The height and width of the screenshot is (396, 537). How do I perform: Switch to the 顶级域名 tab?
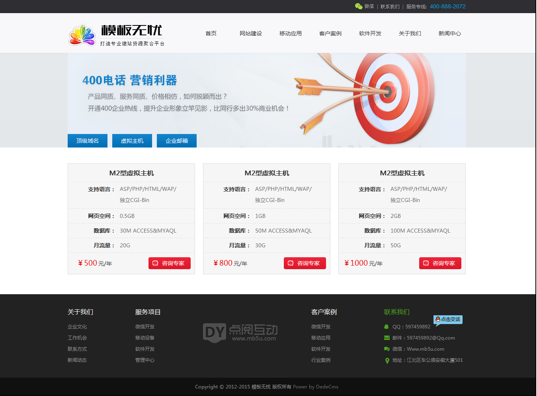click(x=88, y=141)
